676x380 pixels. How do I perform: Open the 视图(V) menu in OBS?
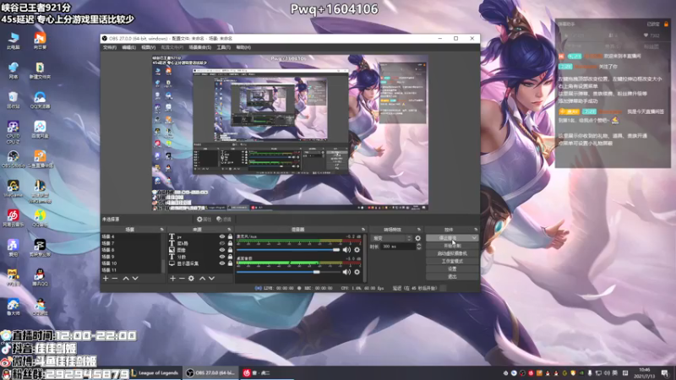pos(149,47)
